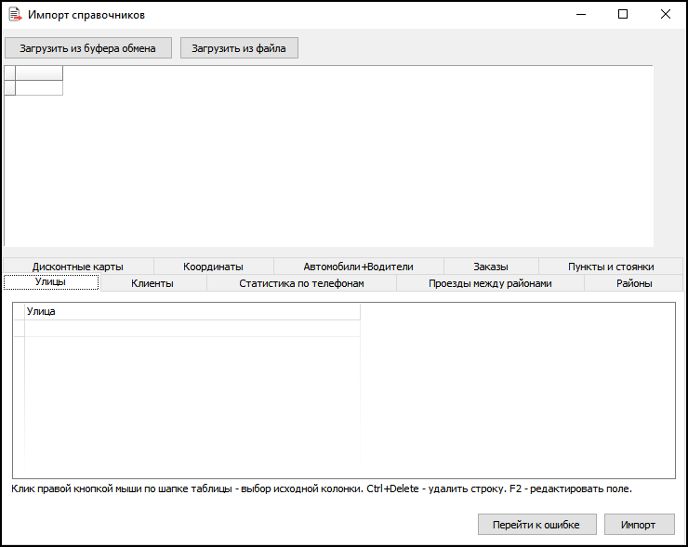Open the Заказы tab
The height and width of the screenshot is (547, 688).
pyautogui.click(x=490, y=267)
